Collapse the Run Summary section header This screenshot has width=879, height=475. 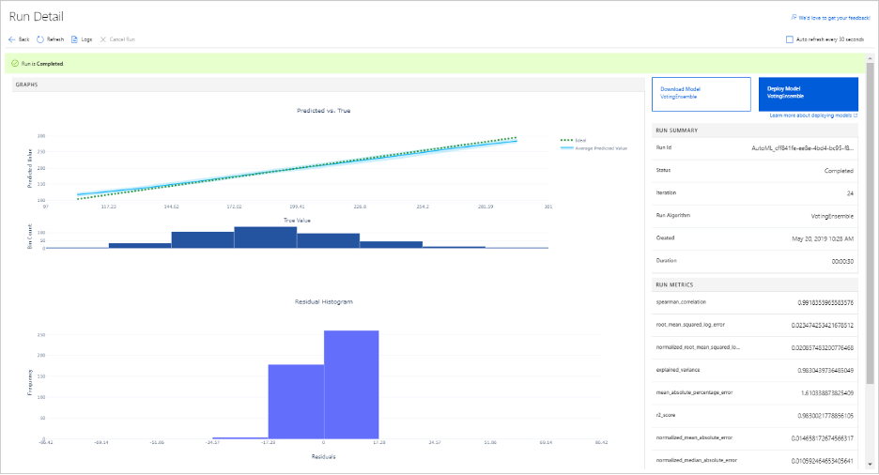coord(676,130)
